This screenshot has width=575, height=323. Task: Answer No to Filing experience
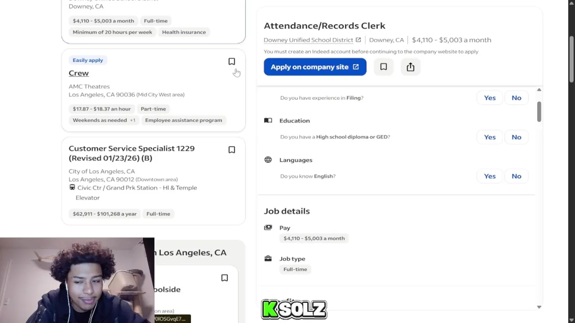click(516, 98)
